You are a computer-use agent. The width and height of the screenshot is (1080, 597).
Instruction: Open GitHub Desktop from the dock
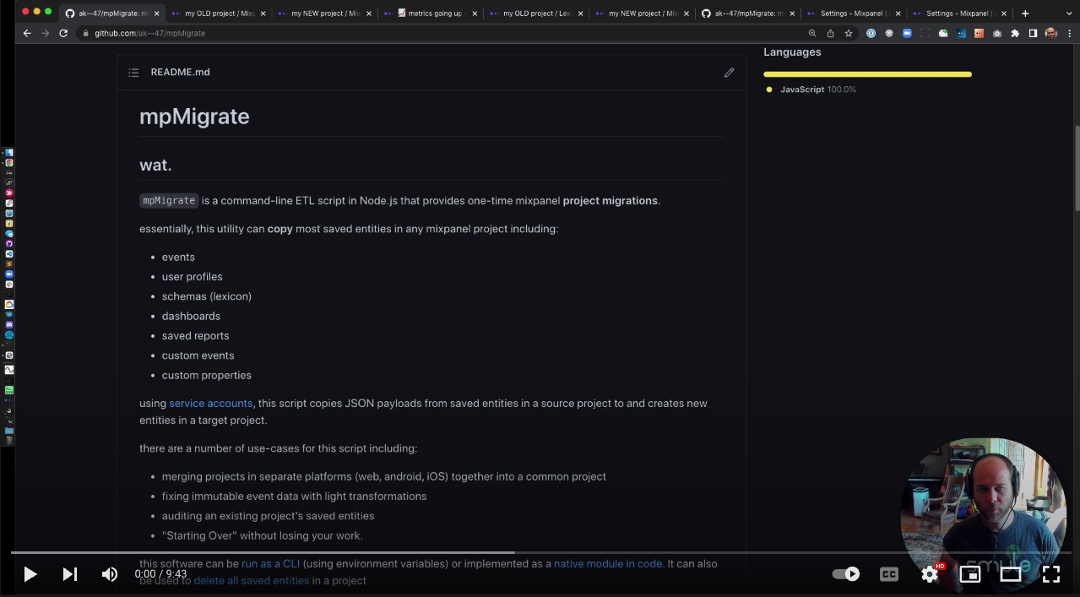pos(9,244)
